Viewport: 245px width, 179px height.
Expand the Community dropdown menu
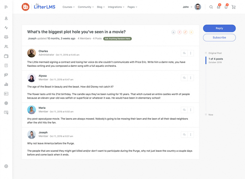pos(86,7)
